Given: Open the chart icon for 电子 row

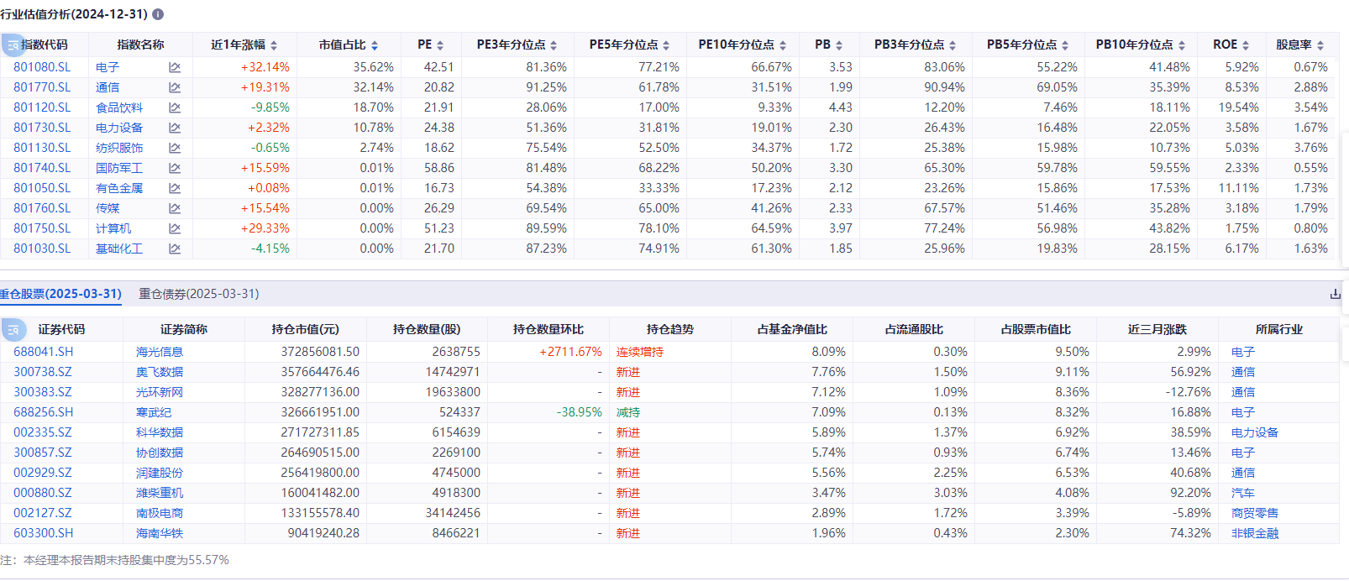Looking at the screenshot, I should point(175,67).
